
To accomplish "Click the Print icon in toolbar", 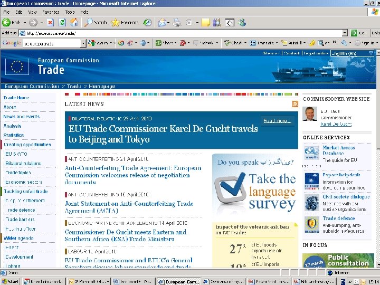I will [x=177, y=23].
